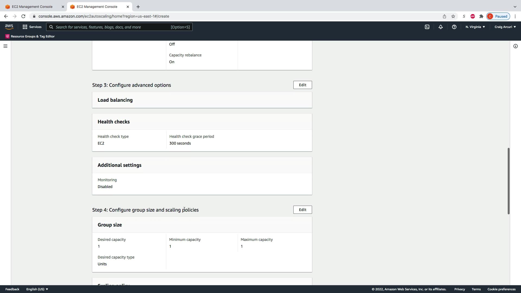Reload the current page
The height and width of the screenshot is (293, 521).
(x=23, y=16)
